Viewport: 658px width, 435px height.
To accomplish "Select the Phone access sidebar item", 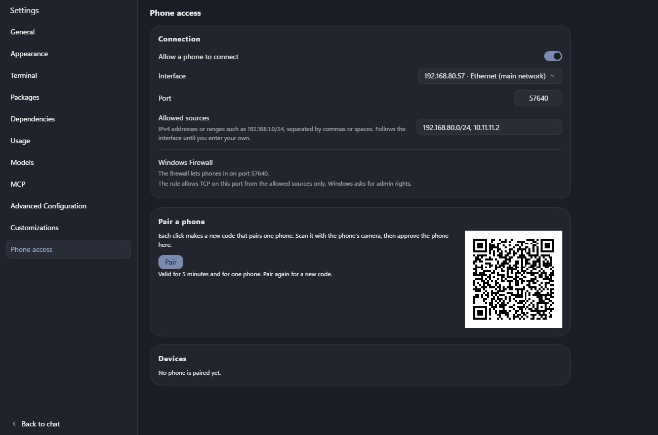I will pos(68,249).
